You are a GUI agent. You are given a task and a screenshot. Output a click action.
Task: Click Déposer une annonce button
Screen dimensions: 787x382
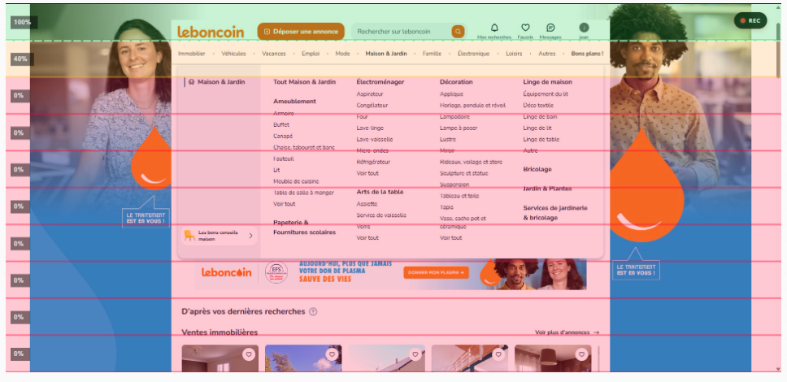point(301,32)
